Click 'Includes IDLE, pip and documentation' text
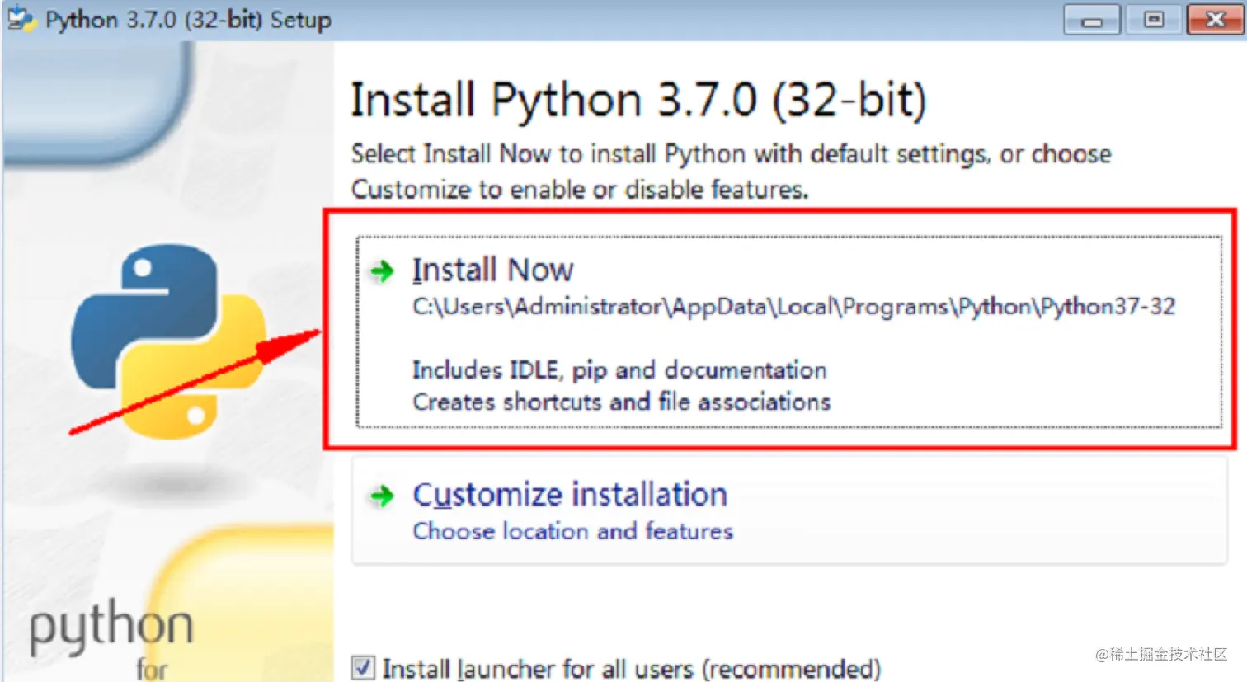Viewport: 1247px width, 682px height. [x=619, y=370]
